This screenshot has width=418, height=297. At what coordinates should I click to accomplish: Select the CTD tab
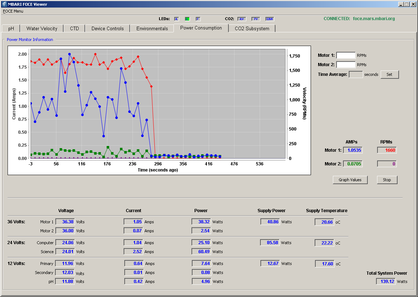tap(74, 28)
